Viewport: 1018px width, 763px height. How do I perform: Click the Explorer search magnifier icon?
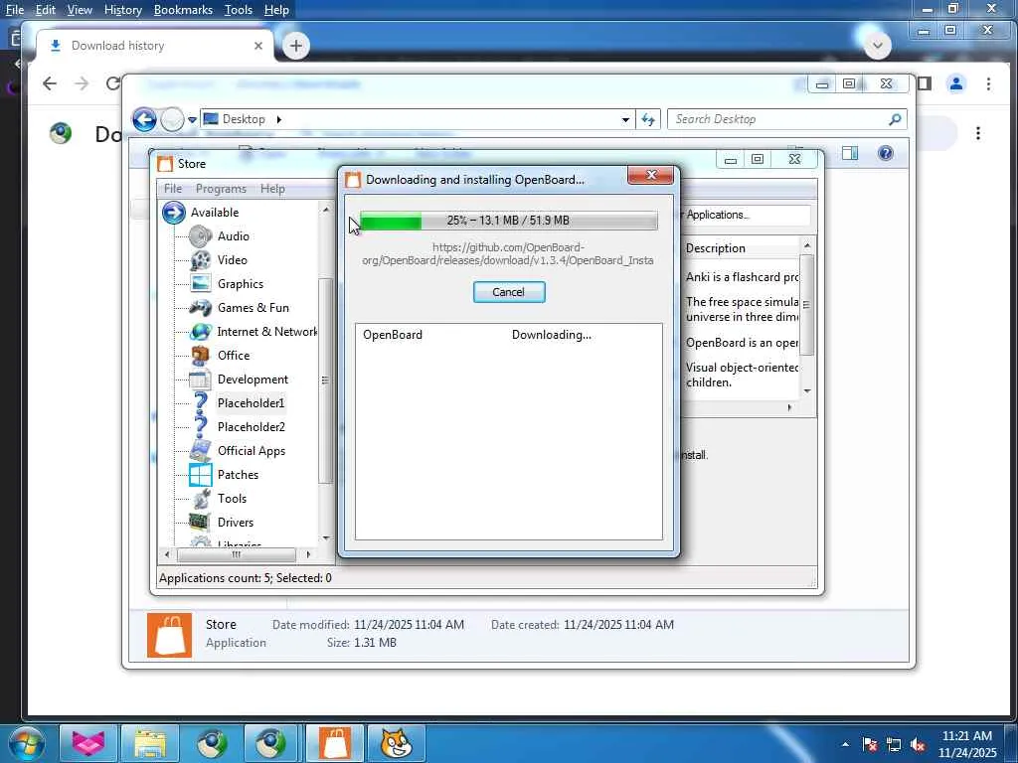pyautogui.click(x=896, y=119)
